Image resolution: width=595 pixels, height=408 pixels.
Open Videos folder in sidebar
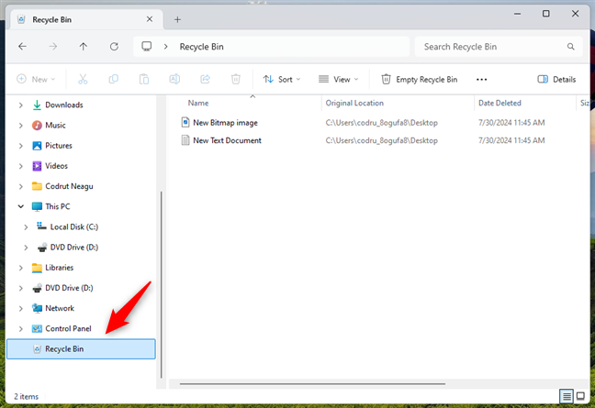[x=56, y=166]
